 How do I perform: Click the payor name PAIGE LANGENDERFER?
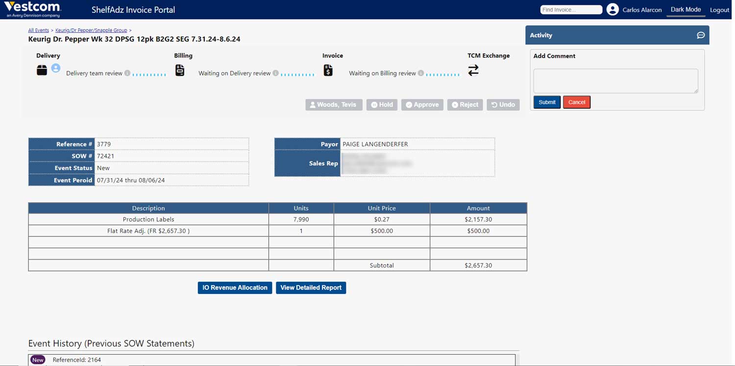coord(375,144)
